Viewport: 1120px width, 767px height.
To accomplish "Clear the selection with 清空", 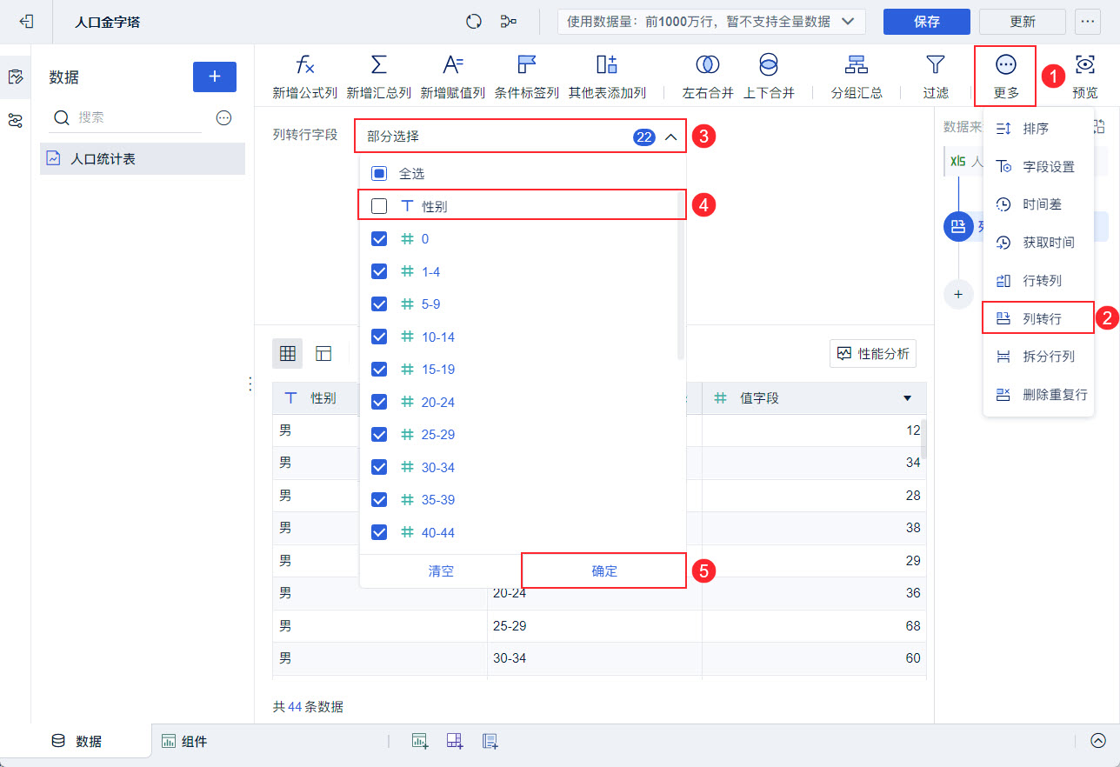I will click(x=441, y=571).
